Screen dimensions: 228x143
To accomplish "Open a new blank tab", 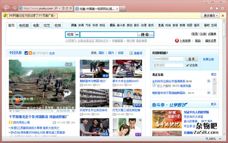I will (x=123, y=9).
